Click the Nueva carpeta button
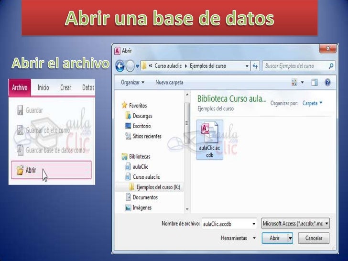 tap(169, 82)
